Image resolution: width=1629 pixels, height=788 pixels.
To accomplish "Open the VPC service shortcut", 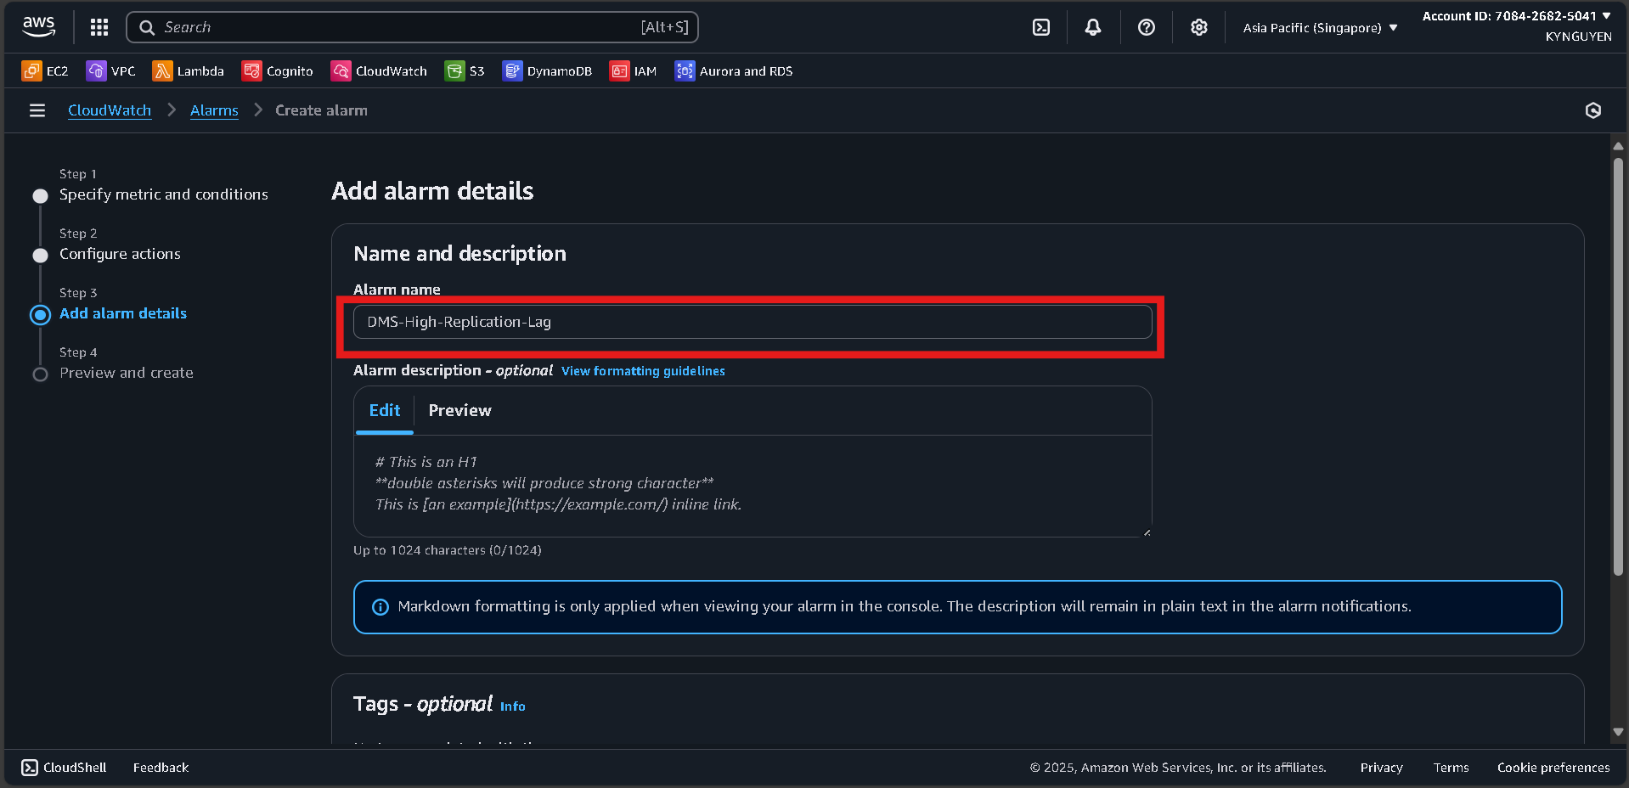I will tap(111, 70).
